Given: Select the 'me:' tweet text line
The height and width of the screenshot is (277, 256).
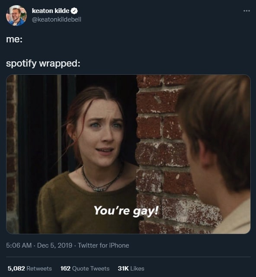Looking at the screenshot, I should 14,39.
